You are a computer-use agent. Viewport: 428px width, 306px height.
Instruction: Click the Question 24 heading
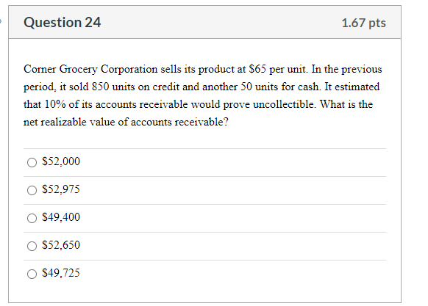[63, 22]
